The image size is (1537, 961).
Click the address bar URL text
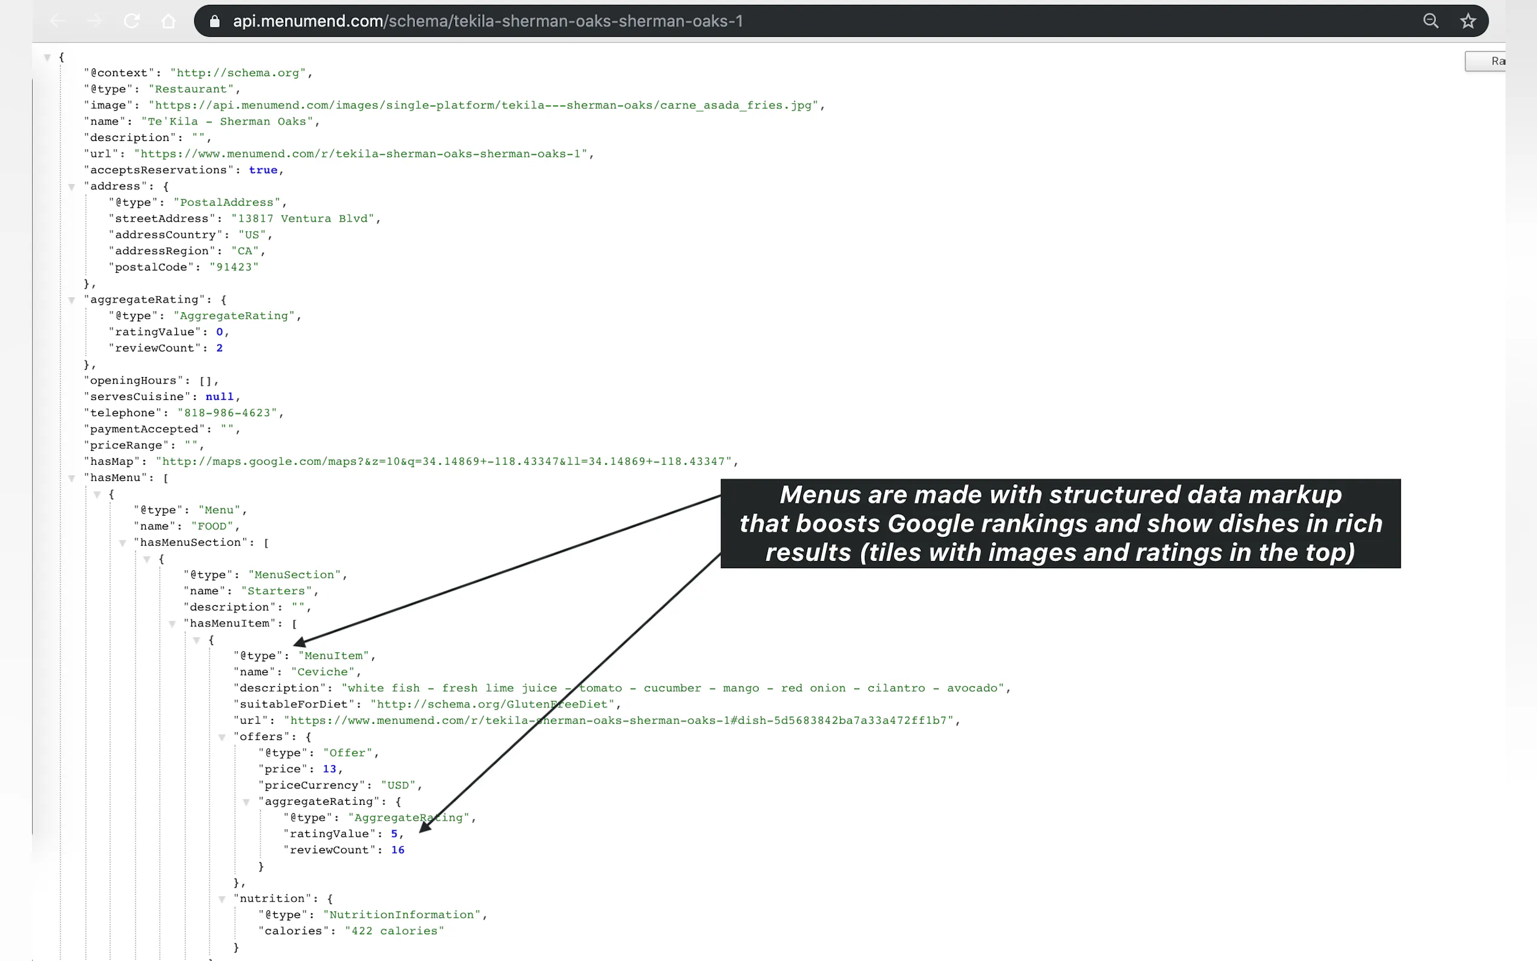pyautogui.click(x=487, y=21)
